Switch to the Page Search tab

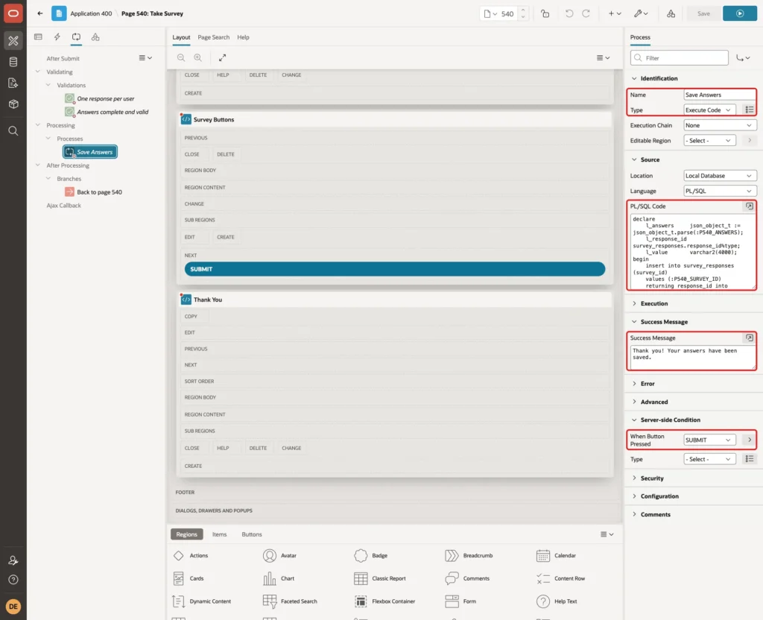pyautogui.click(x=213, y=37)
